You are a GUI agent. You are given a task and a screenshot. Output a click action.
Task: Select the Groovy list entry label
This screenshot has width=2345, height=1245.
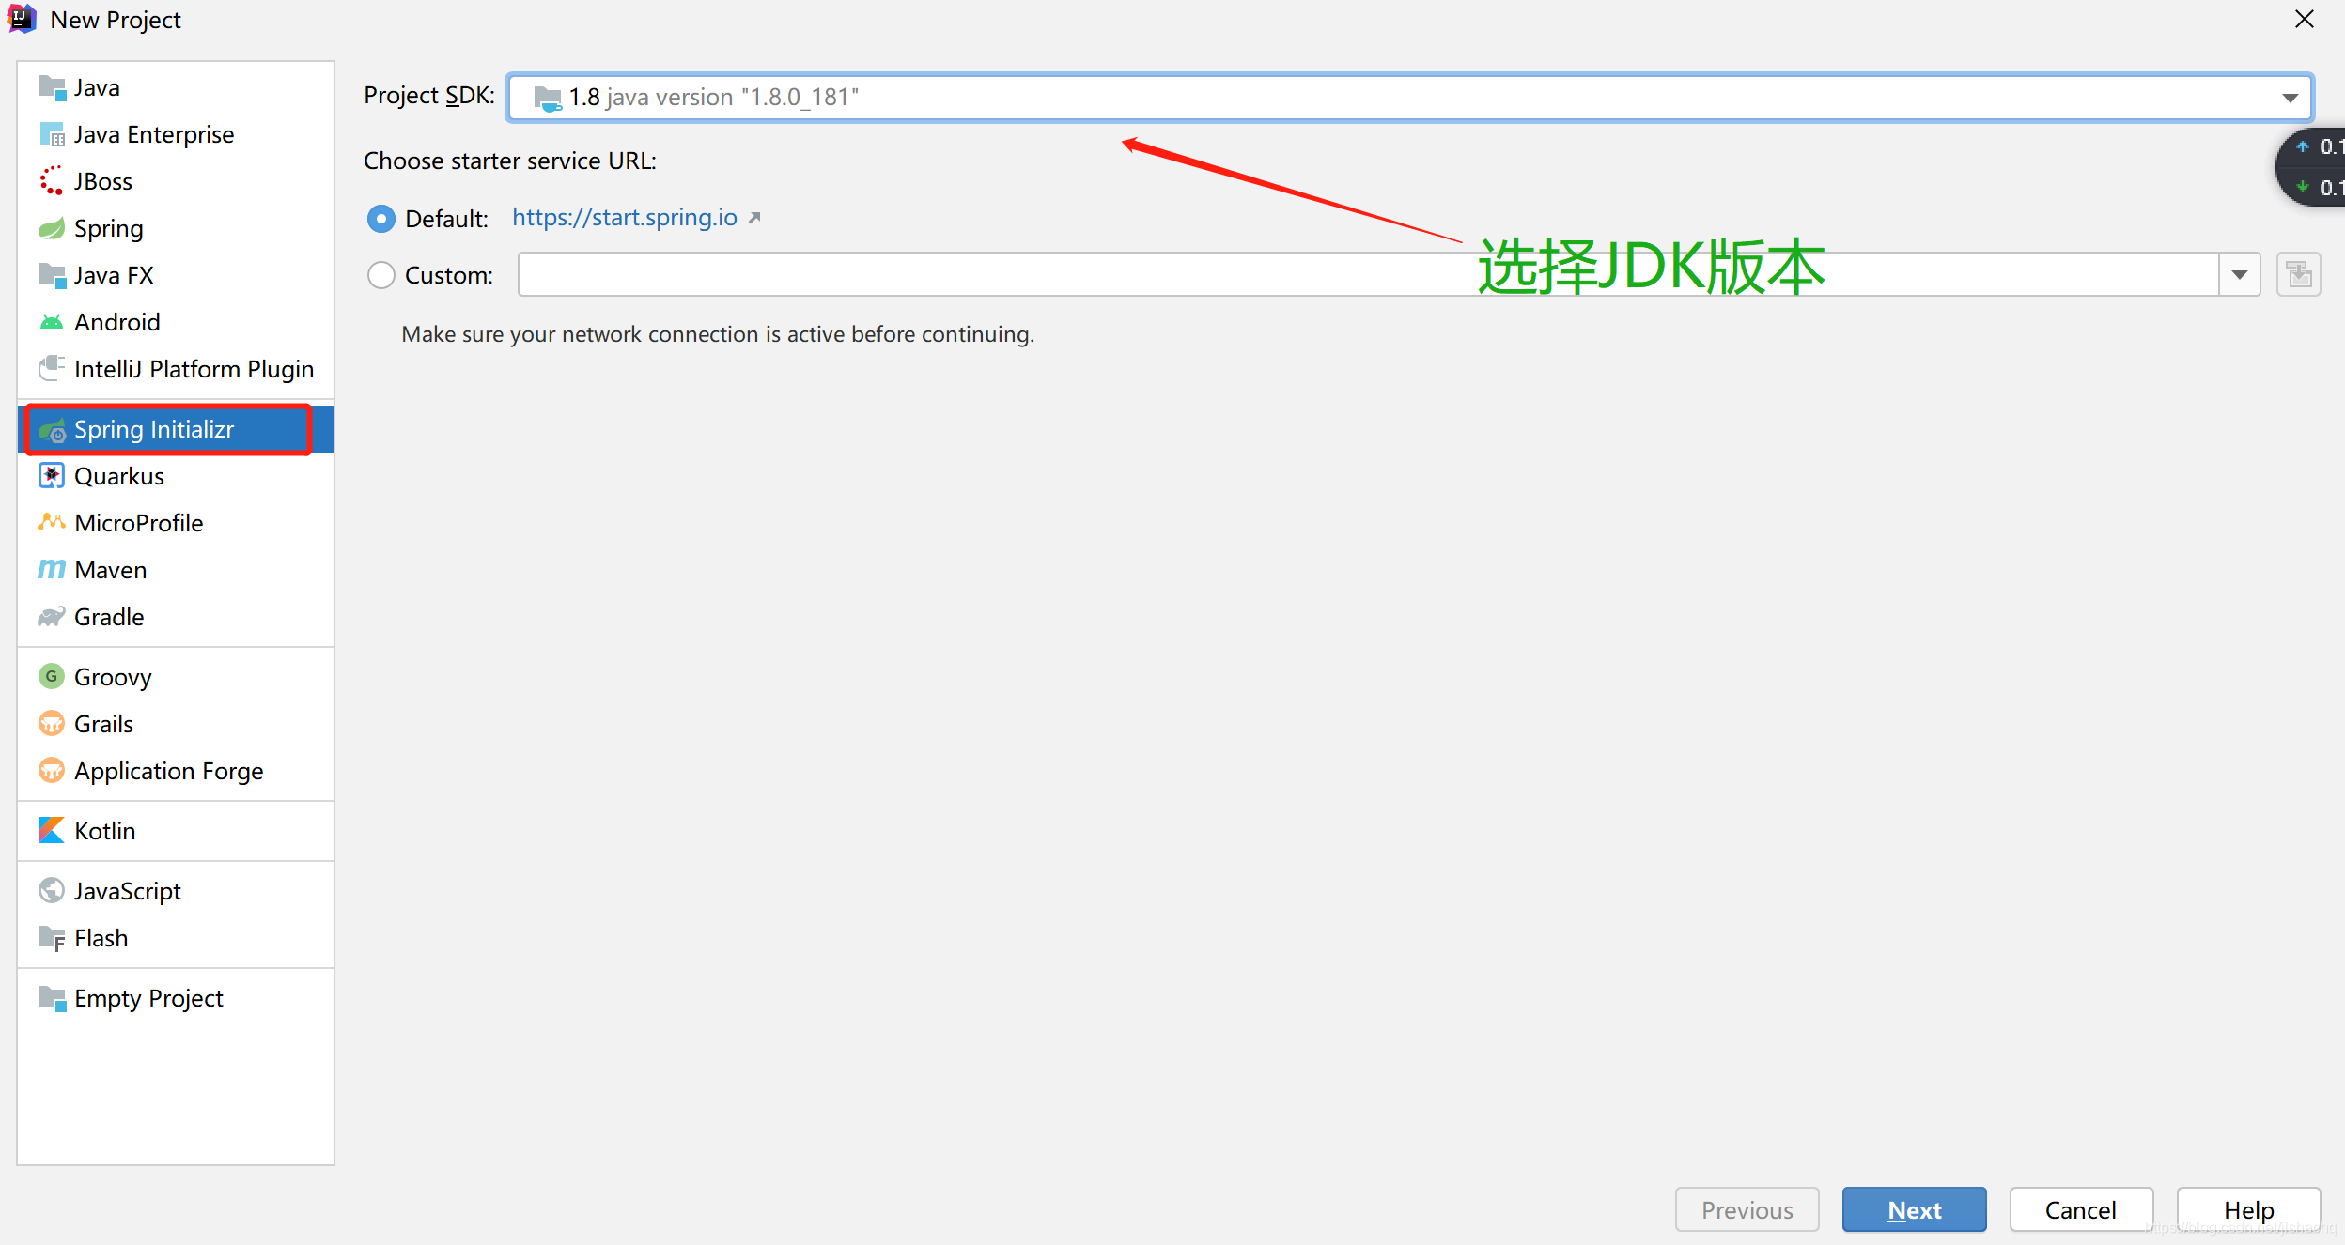pyautogui.click(x=113, y=677)
